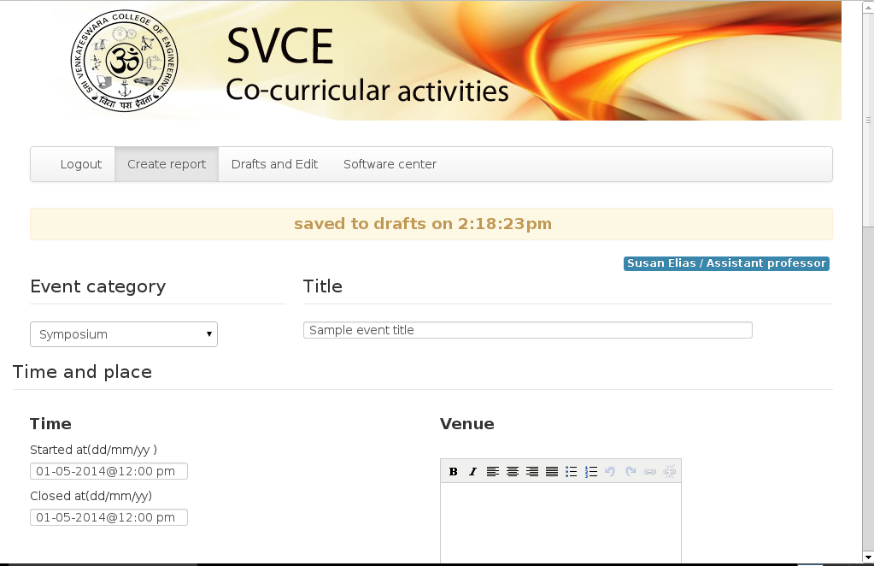Insert a numbered list in Venue

[x=590, y=471]
